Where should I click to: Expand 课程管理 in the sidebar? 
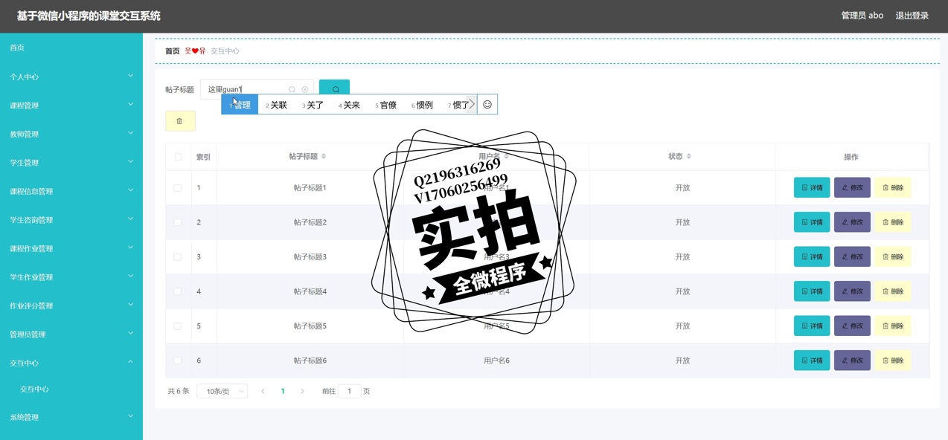click(71, 106)
